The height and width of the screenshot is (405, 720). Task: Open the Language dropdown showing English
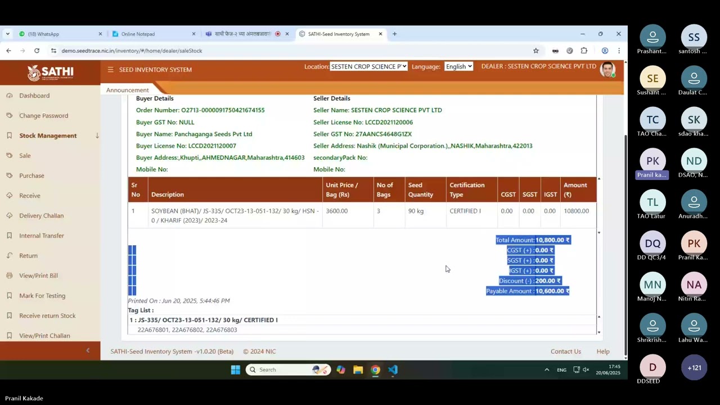click(458, 66)
